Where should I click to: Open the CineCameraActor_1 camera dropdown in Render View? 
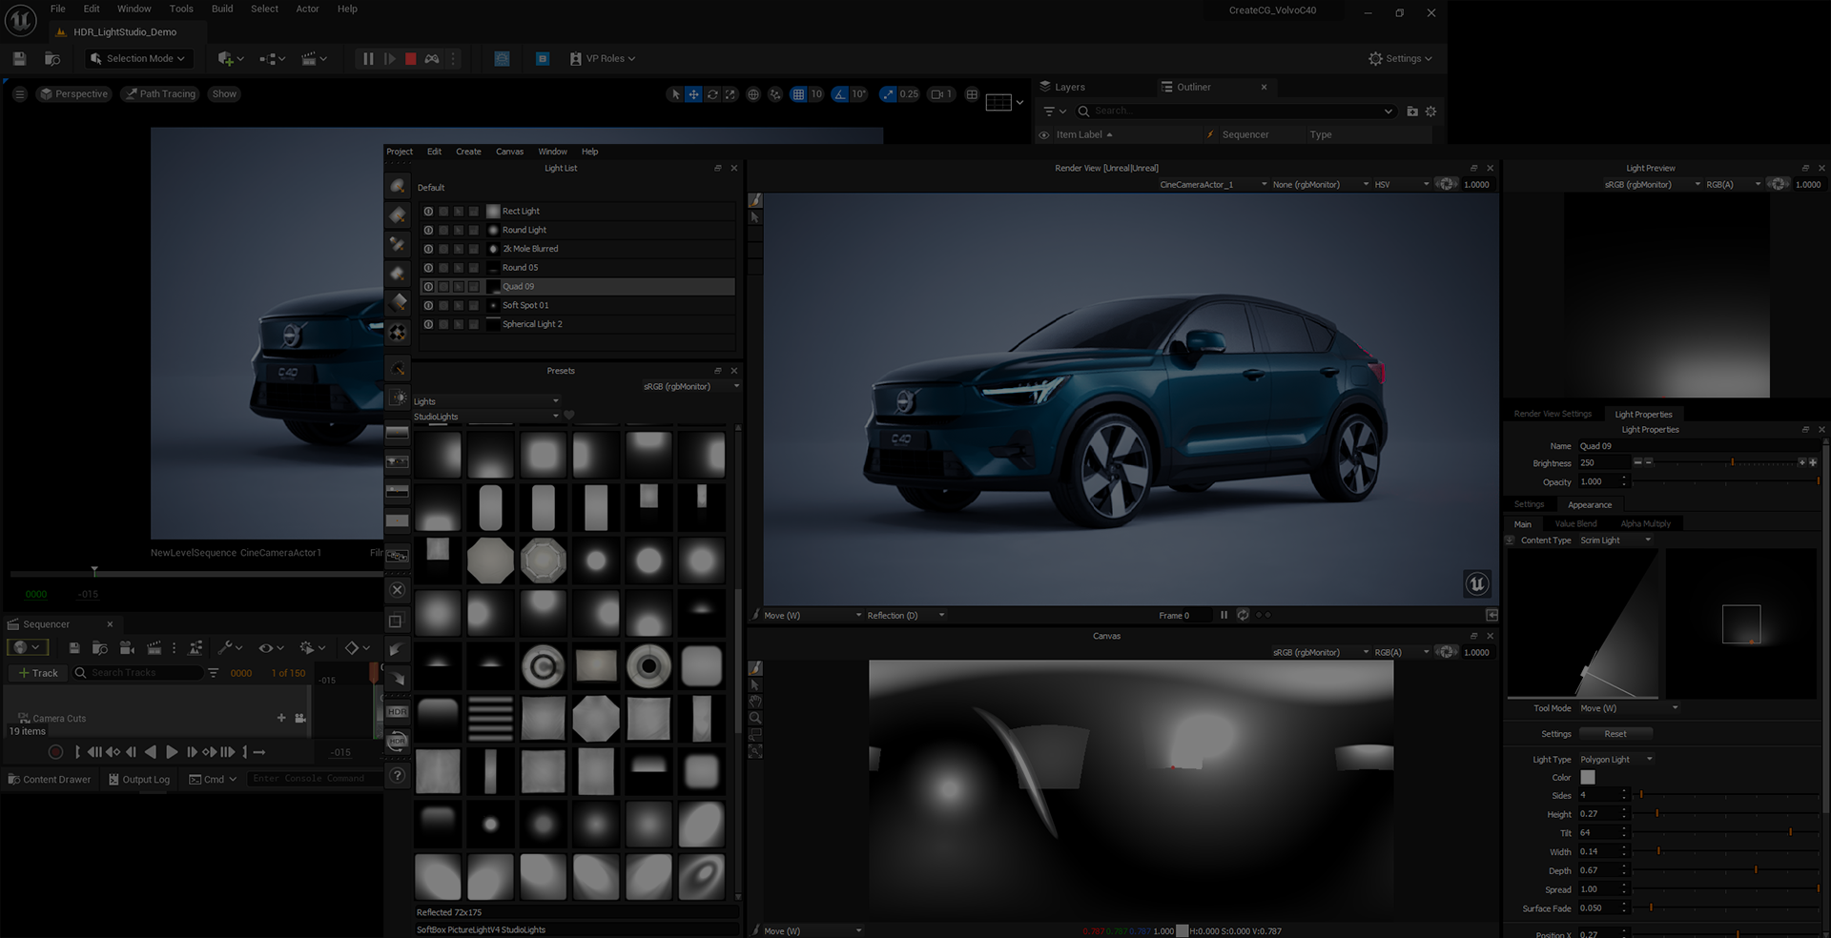click(1213, 185)
